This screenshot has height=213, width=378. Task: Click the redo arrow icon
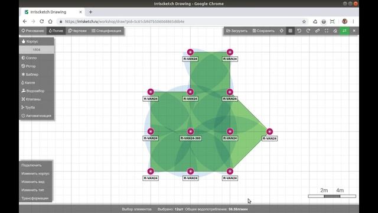pyautogui.click(x=308, y=31)
